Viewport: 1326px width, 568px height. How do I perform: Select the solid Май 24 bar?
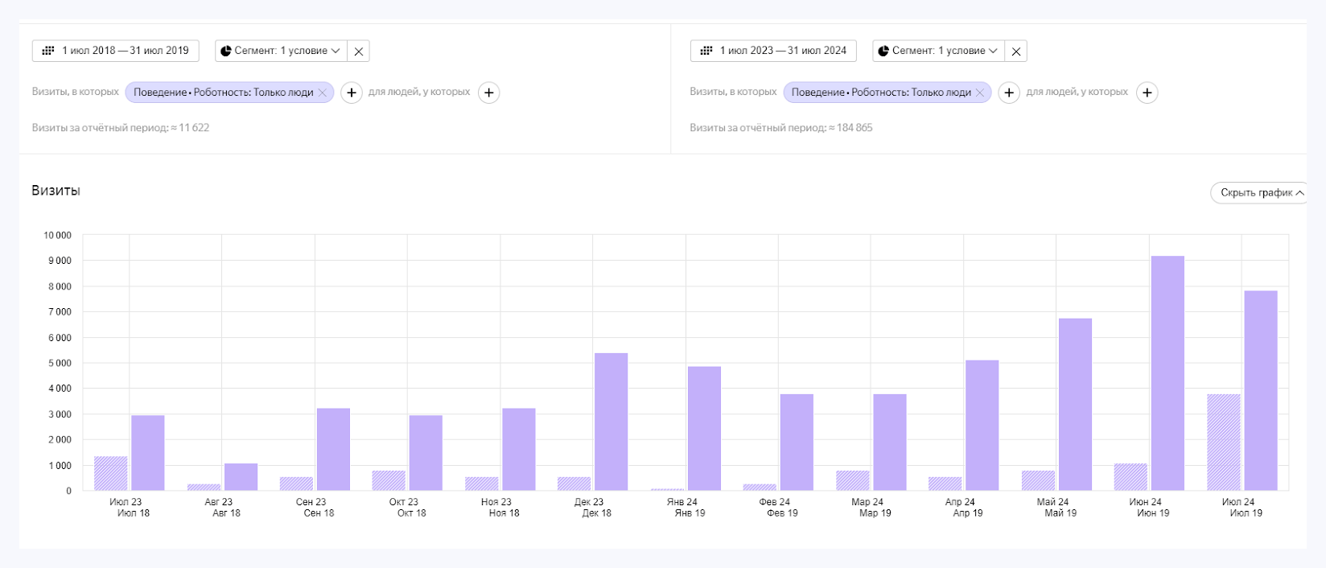click(x=1075, y=405)
